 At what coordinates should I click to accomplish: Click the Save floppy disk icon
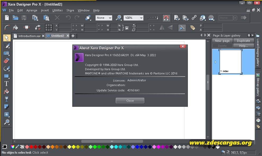pyautogui.click(x=24, y=18)
